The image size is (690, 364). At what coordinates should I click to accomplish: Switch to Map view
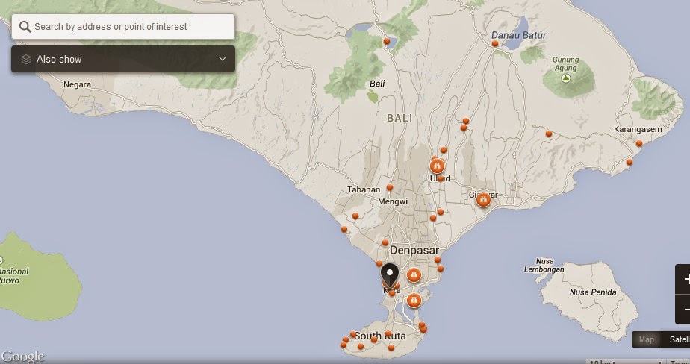coord(647,339)
